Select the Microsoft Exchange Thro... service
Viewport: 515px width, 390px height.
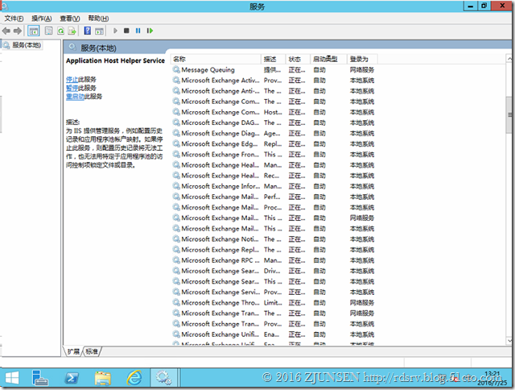(x=274, y=302)
